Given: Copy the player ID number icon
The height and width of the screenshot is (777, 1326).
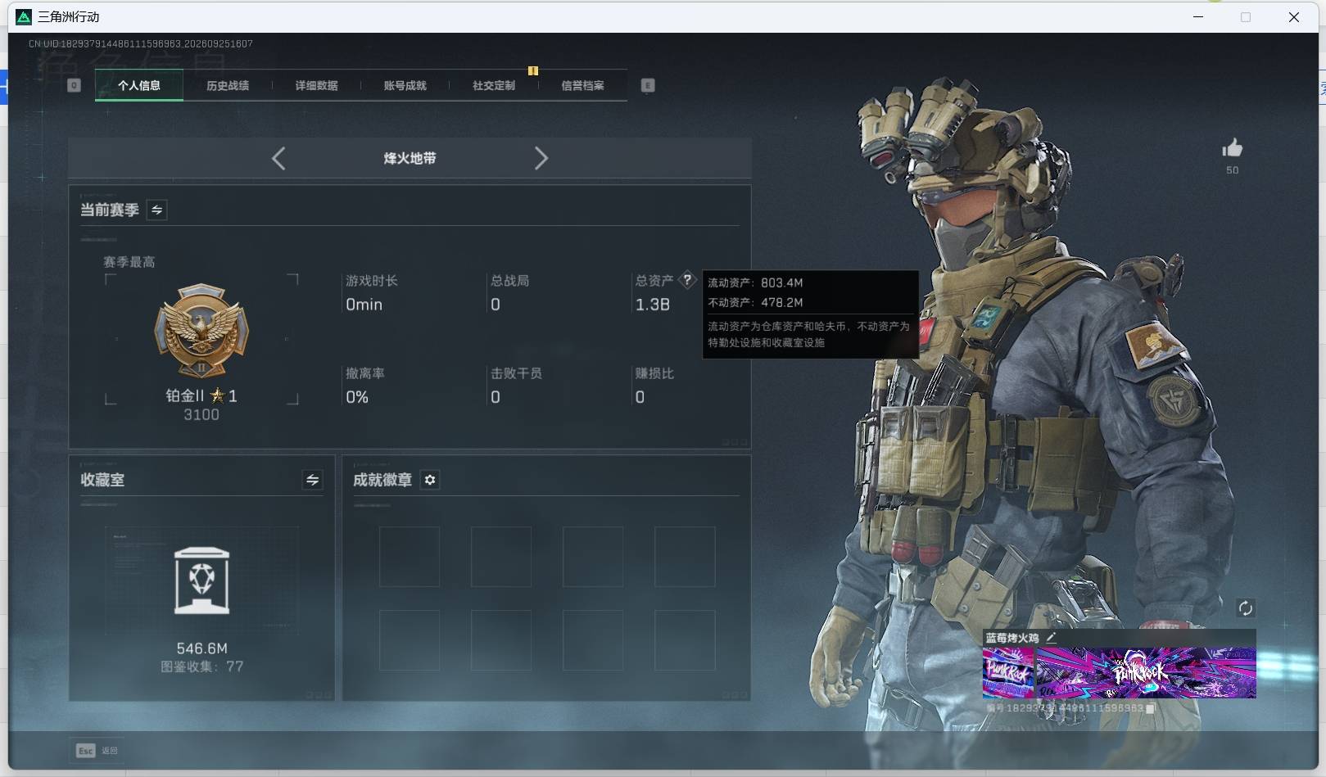Looking at the screenshot, I should click(x=1150, y=708).
